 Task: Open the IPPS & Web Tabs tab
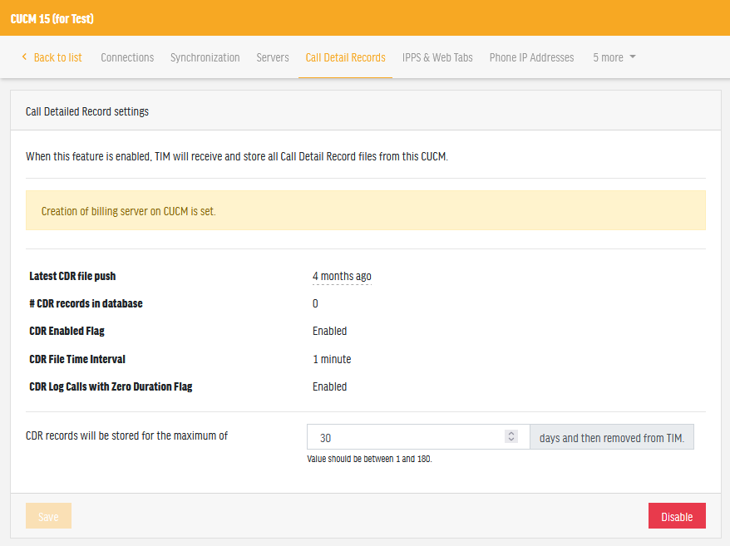[437, 57]
